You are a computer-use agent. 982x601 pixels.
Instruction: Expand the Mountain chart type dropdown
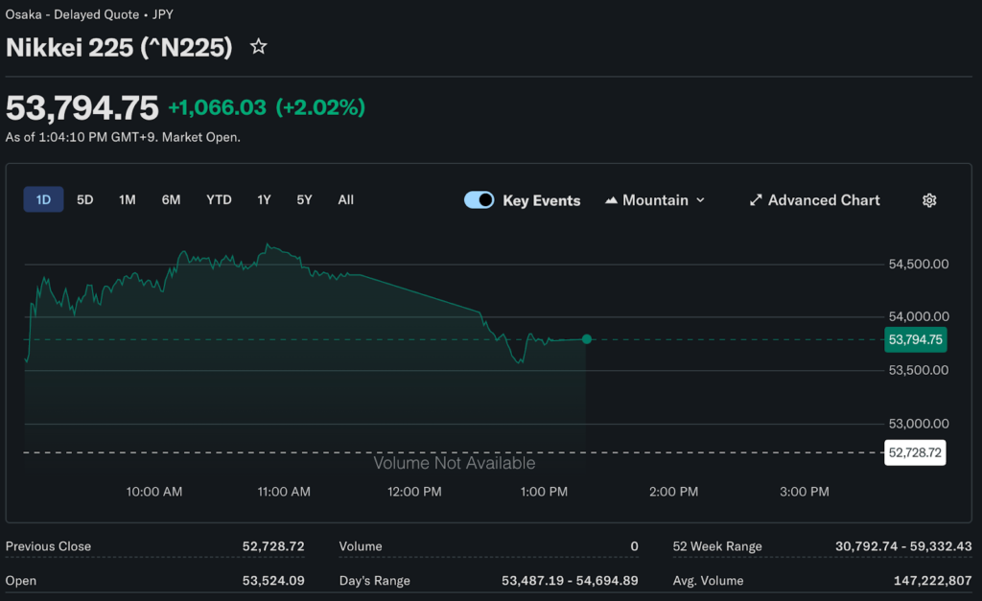700,200
